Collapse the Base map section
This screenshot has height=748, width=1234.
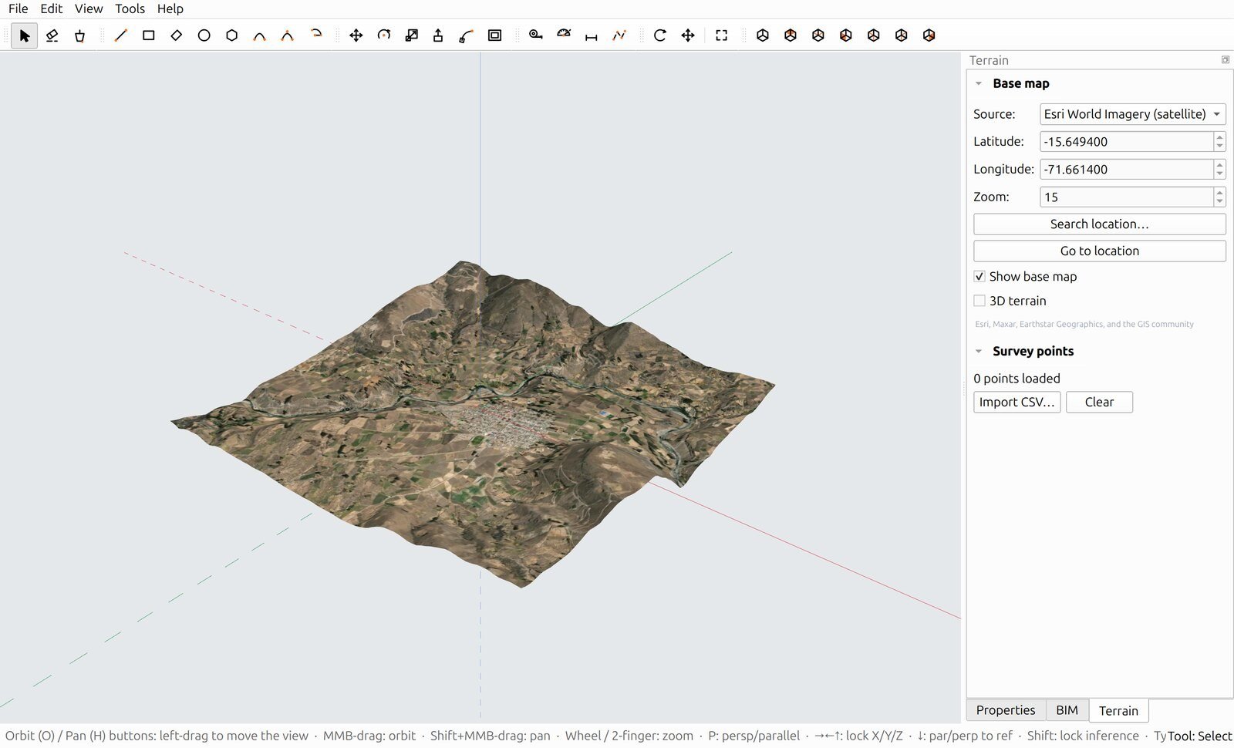[979, 83]
